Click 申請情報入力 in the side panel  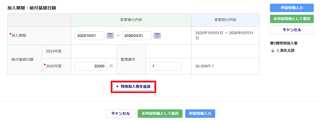click(292, 8)
